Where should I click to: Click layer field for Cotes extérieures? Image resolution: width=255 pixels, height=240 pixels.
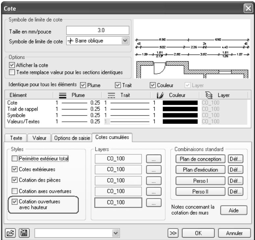[x=118, y=169]
